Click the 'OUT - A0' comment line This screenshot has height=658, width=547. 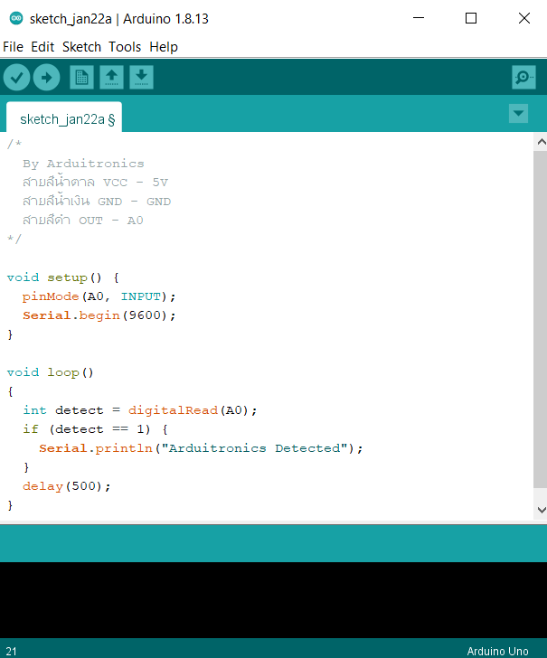pos(82,220)
